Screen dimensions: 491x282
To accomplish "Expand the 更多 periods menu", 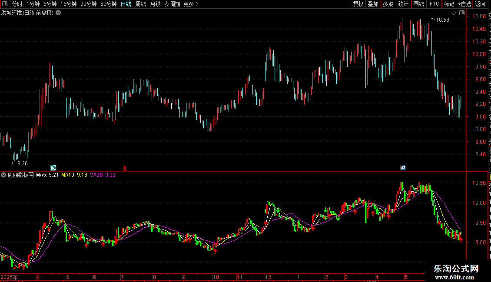I will coord(191,4).
